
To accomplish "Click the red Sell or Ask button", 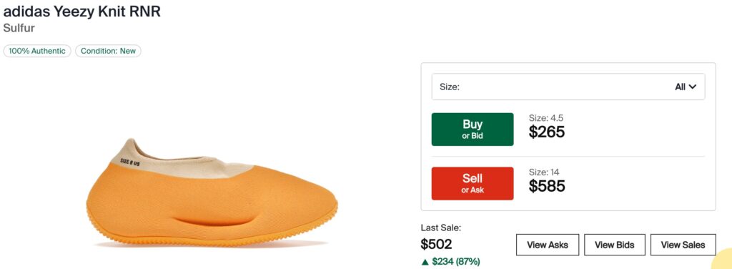I will 473,184.
